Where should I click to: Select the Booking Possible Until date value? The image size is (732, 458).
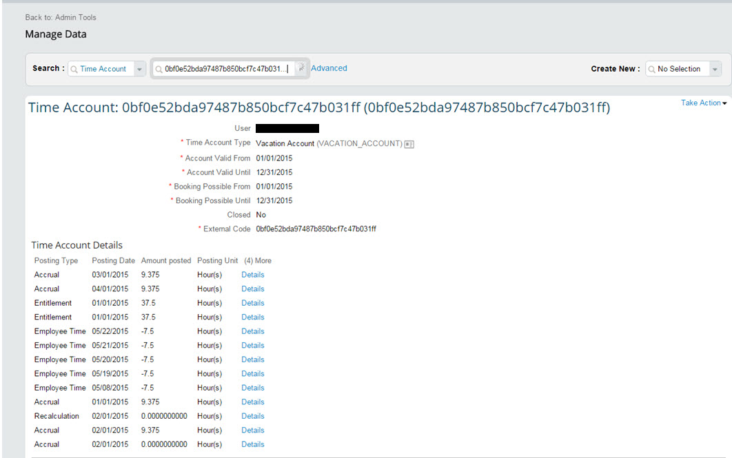click(x=274, y=200)
